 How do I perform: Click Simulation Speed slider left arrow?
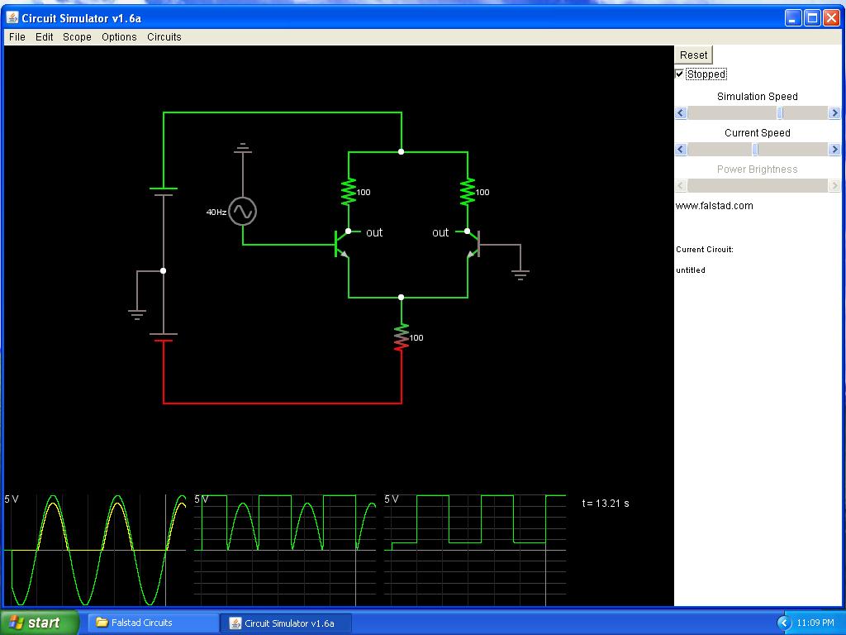point(682,113)
